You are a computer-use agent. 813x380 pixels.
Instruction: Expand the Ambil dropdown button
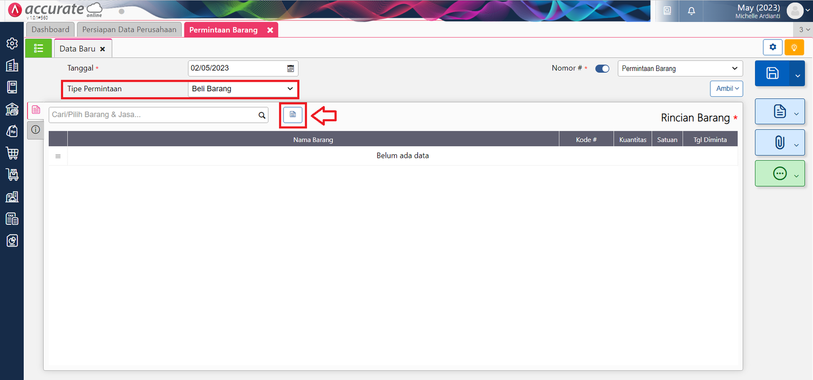click(727, 89)
